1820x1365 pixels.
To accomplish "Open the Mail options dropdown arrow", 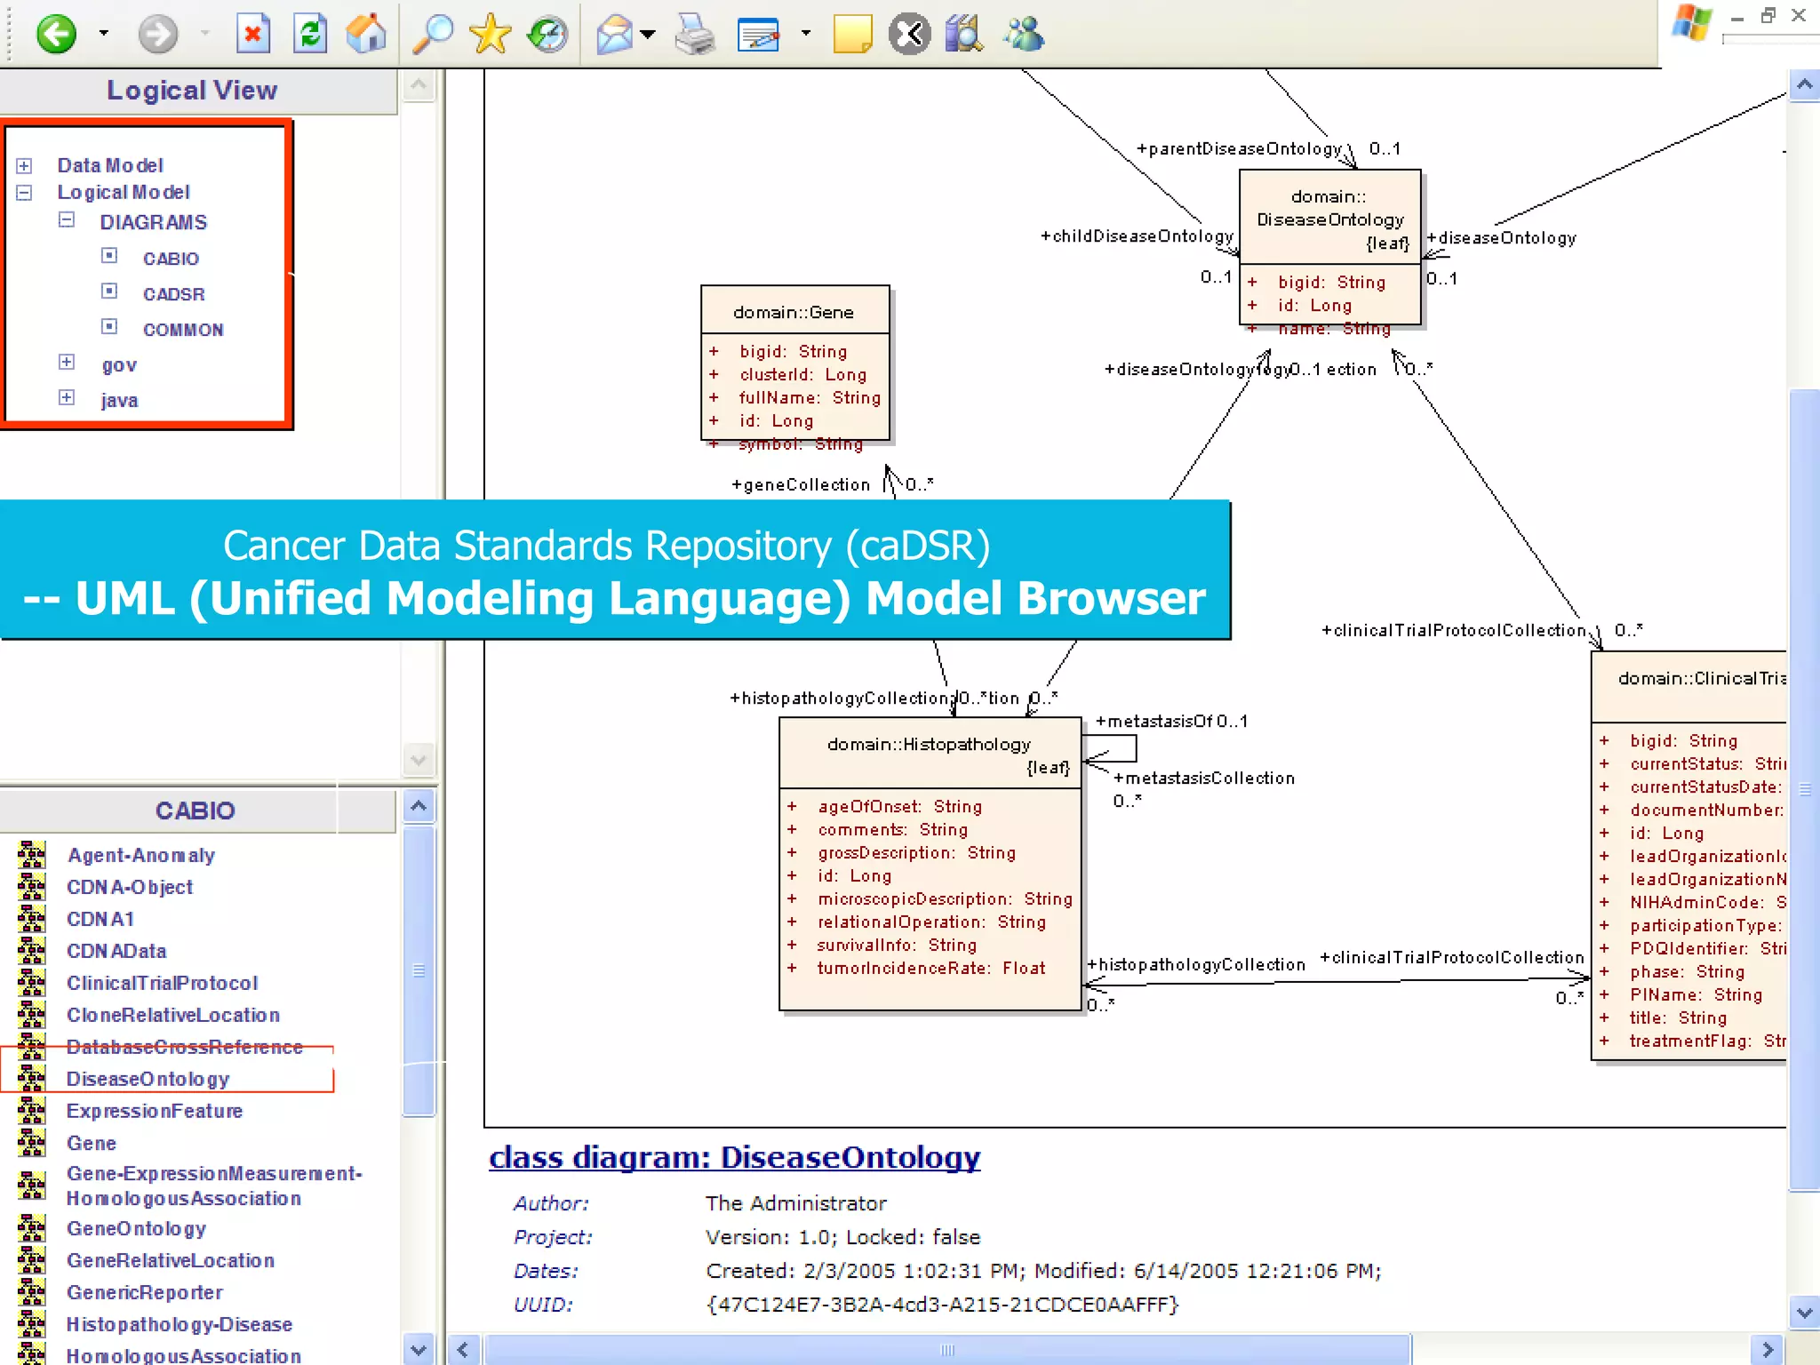I will coord(648,34).
